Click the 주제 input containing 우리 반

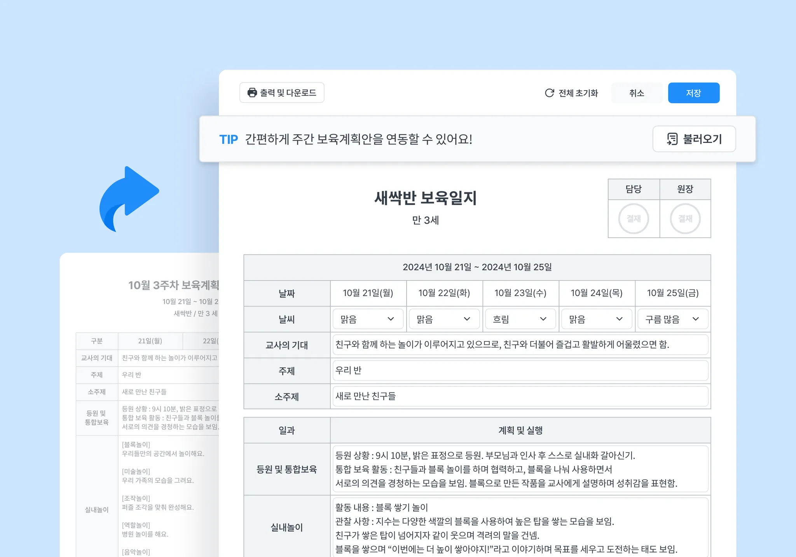click(x=520, y=371)
